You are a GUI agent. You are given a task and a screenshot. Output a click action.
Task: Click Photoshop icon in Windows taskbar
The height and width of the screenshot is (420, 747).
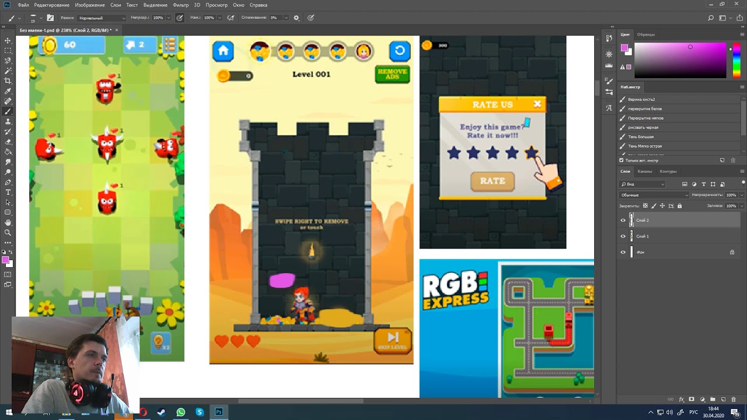[219, 412]
